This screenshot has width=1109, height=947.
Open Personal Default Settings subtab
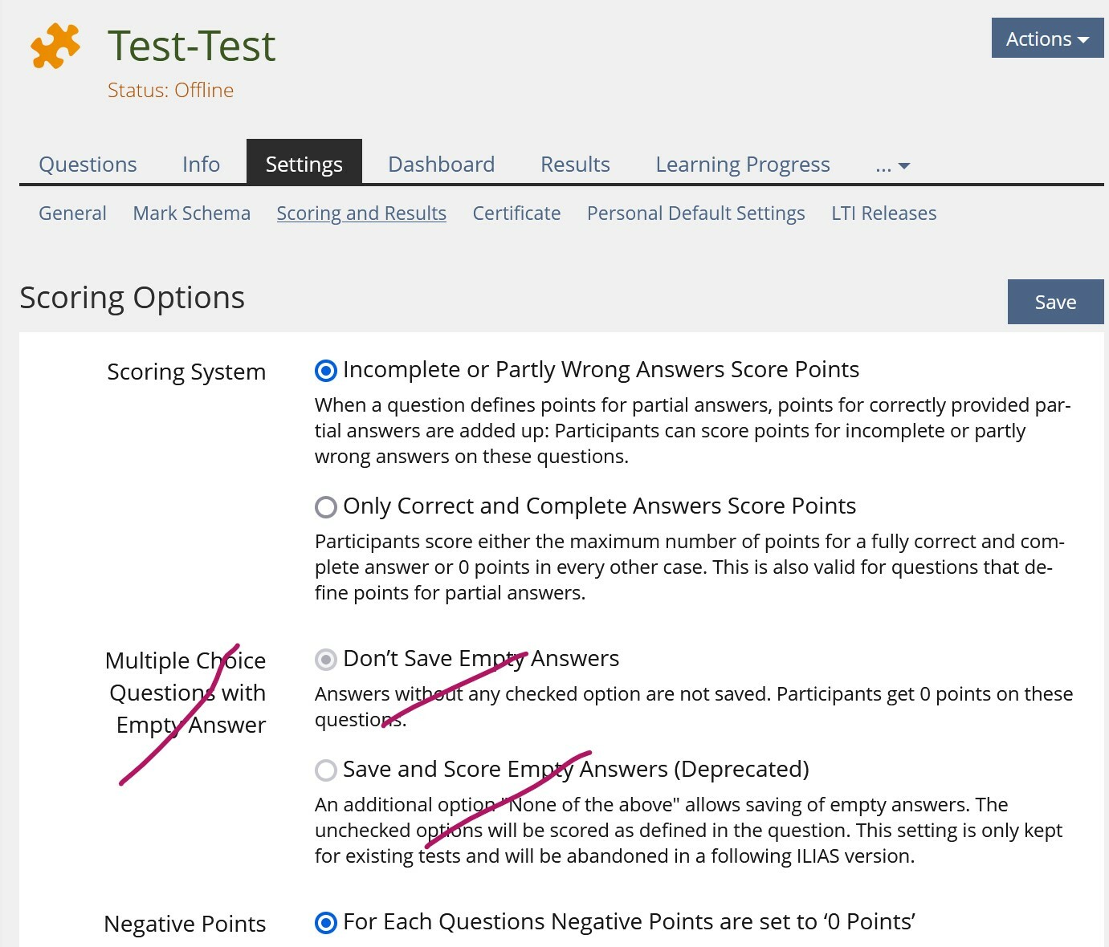pos(695,213)
